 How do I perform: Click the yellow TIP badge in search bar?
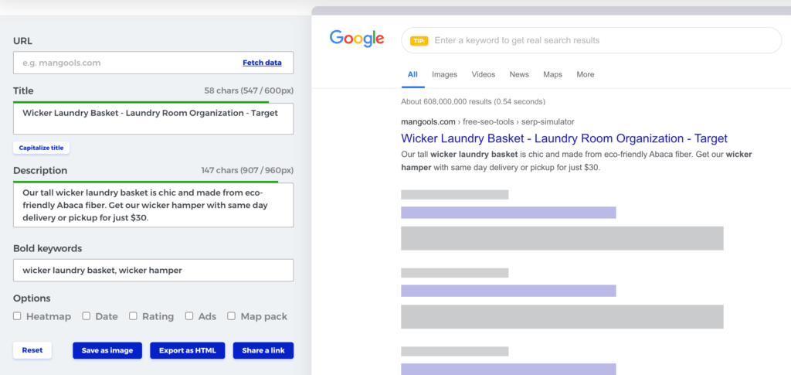pos(419,41)
